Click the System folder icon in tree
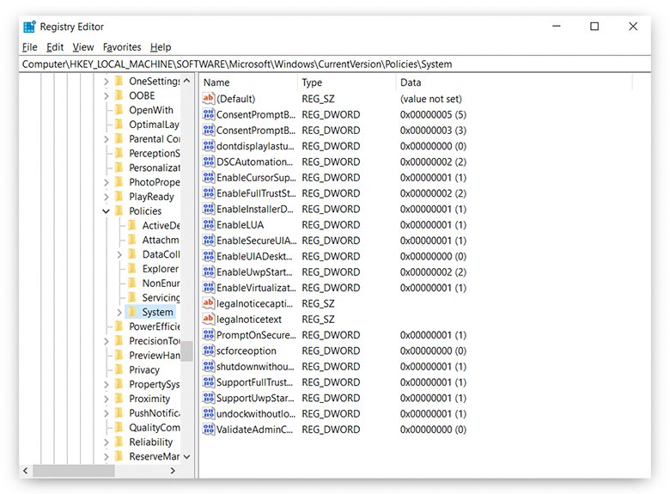670x494 pixels. [132, 312]
